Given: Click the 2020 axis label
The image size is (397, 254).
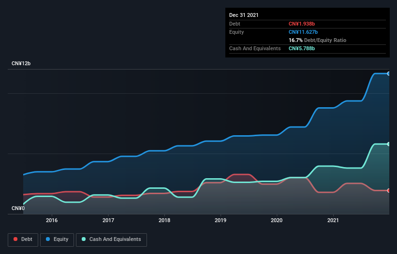Looking at the screenshot, I should click(277, 220).
